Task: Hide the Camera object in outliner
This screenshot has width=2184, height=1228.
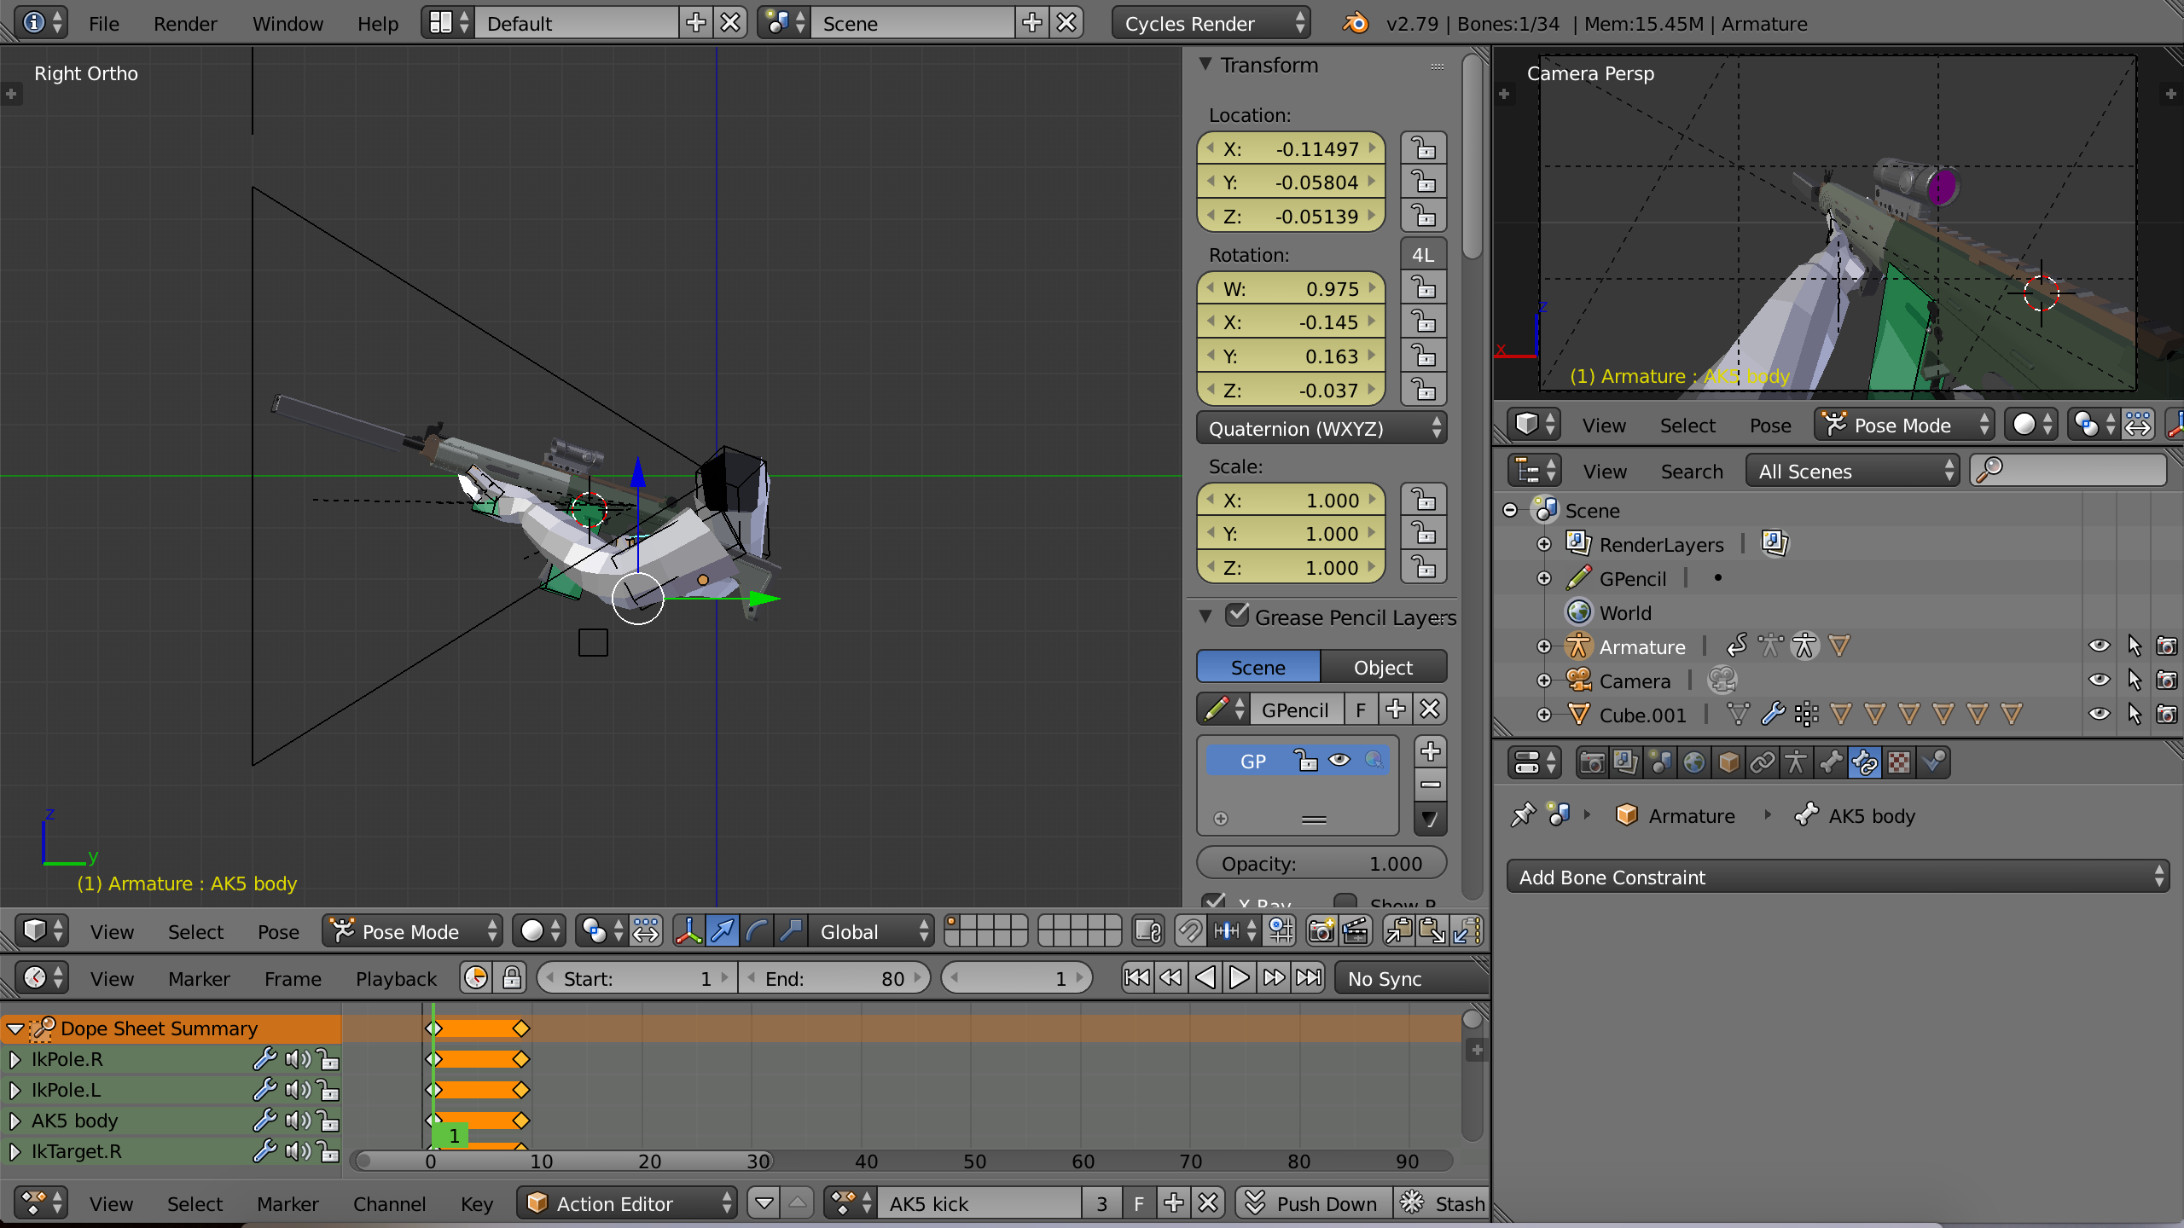Action: tap(2099, 681)
